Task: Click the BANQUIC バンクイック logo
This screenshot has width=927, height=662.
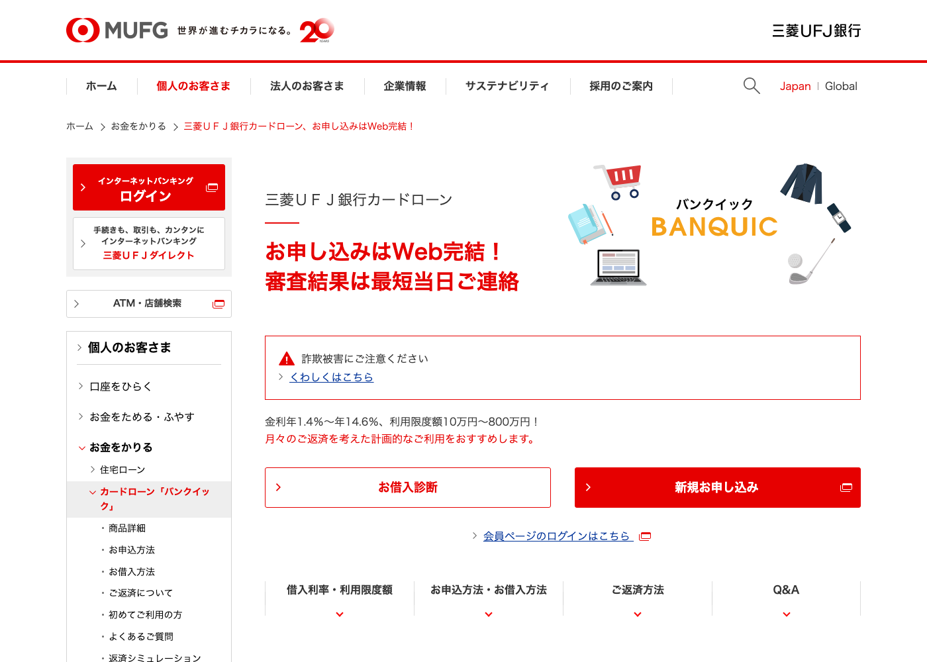Action: pos(714,218)
